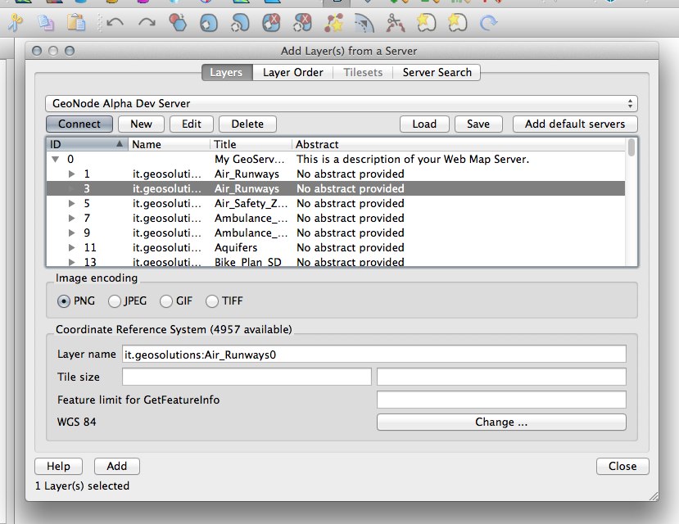Expand layer row with ID 5
This screenshot has height=524, width=679.
point(72,203)
